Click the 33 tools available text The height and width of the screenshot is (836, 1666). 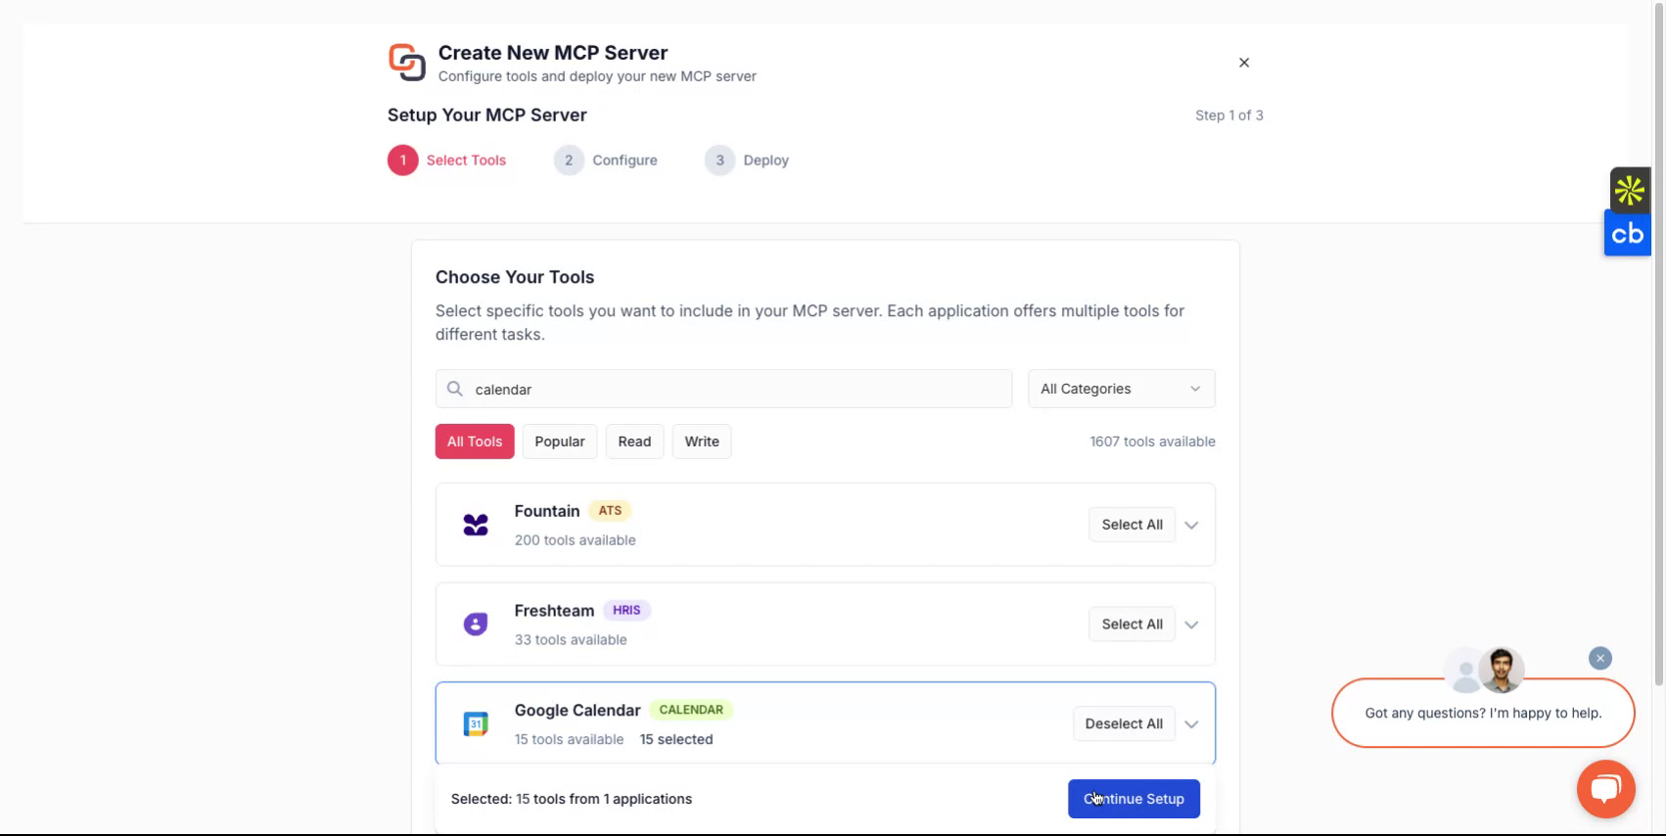[x=571, y=640]
